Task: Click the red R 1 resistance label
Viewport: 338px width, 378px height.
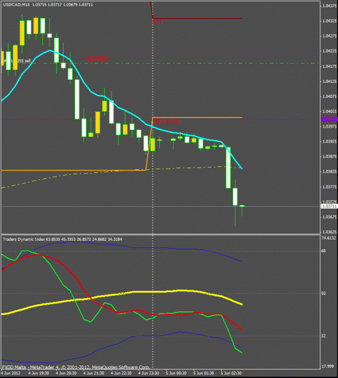Action: point(157,22)
